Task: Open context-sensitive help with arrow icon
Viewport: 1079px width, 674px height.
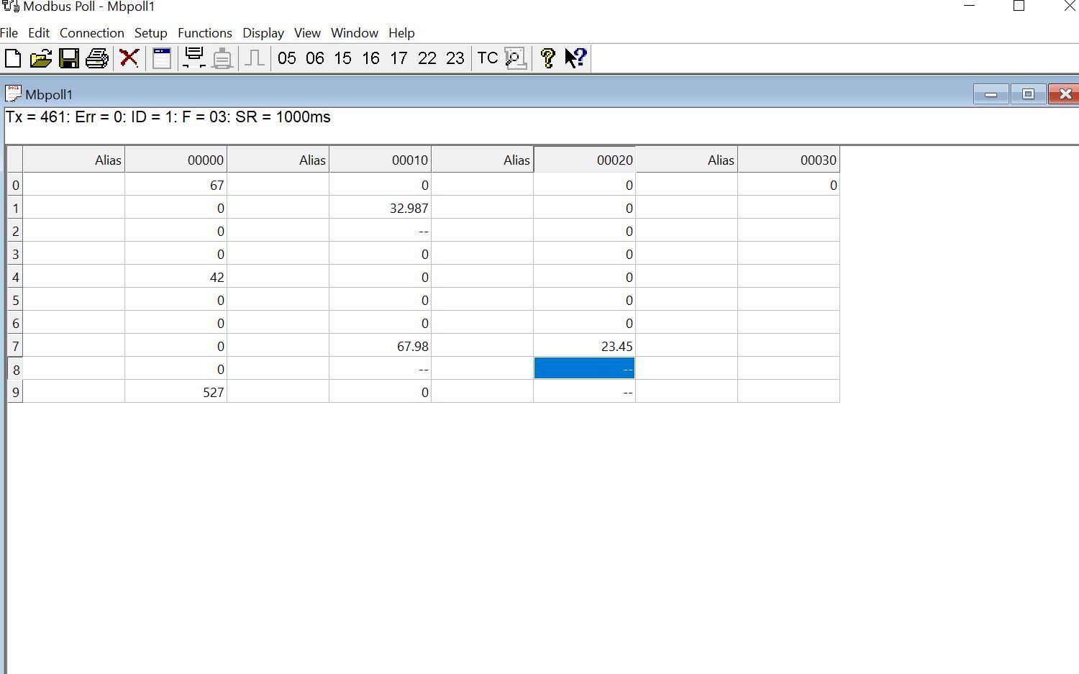Action: 573,58
